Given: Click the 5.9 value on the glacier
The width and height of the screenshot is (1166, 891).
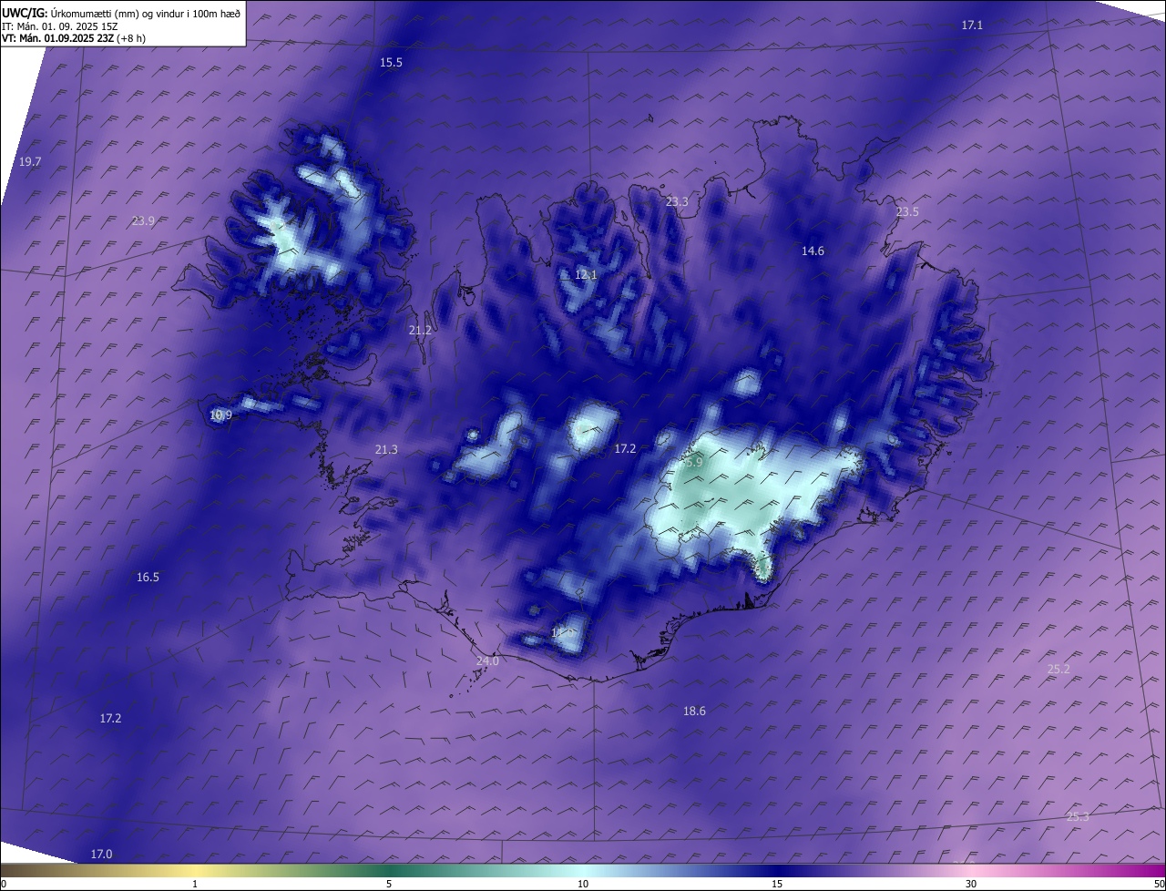Looking at the screenshot, I should point(694,462).
